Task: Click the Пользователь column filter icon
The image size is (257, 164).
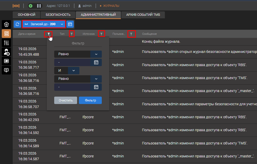Action: click(131, 34)
